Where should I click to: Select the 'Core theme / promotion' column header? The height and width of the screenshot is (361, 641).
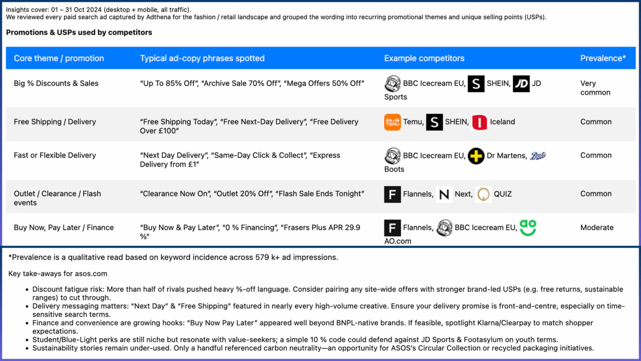click(59, 58)
